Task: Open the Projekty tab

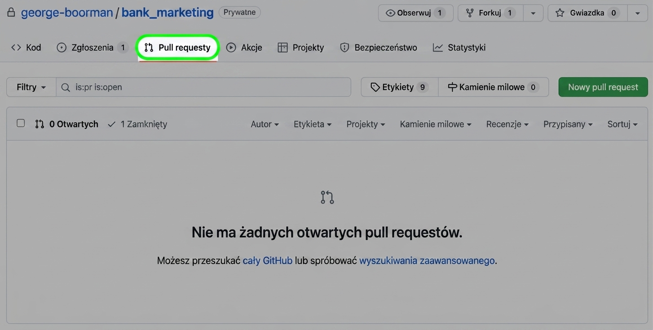Action: pos(301,48)
